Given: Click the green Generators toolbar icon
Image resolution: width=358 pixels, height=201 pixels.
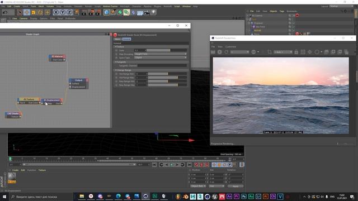Looking at the screenshot, I should tap(120, 12).
